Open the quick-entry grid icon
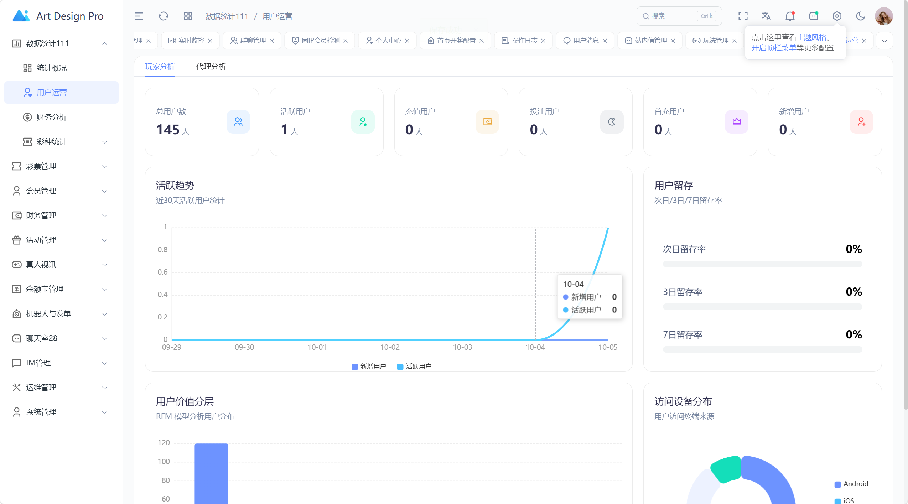The width and height of the screenshot is (908, 504). 188,16
